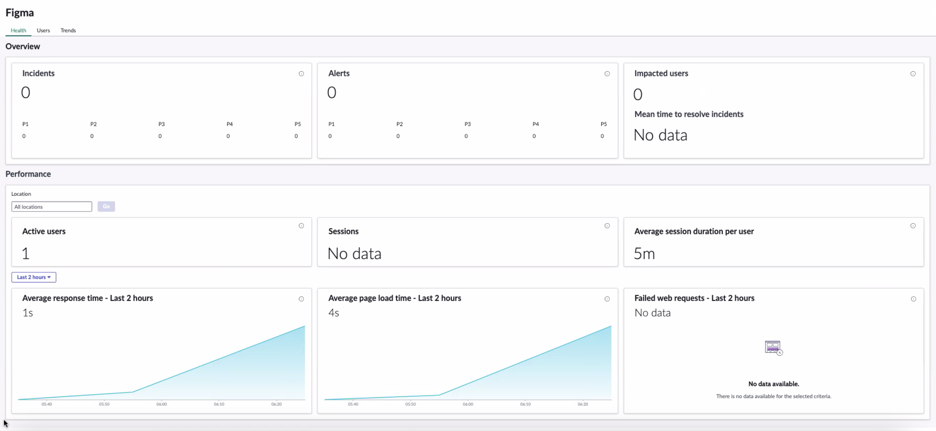The height and width of the screenshot is (431, 936).
Task: Click the Alerts card title
Action: click(339, 74)
